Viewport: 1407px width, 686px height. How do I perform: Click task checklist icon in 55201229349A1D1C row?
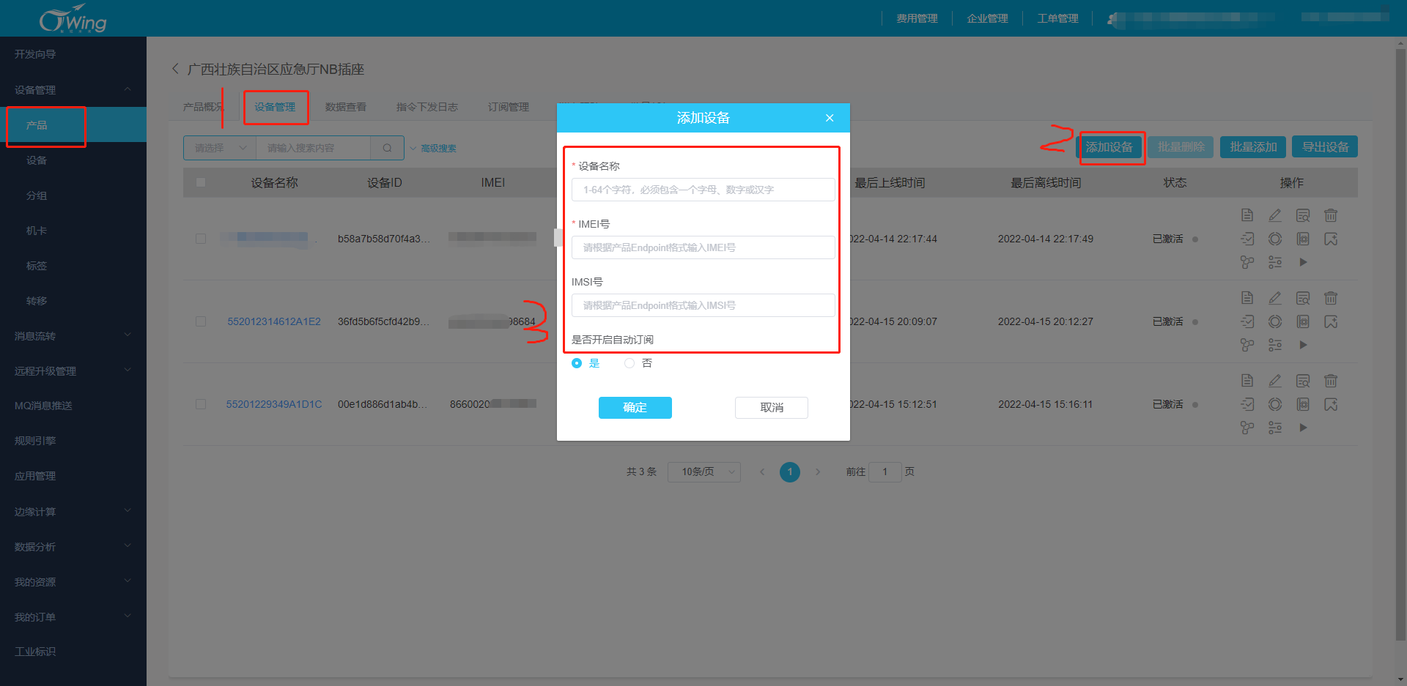tap(1247, 404)
